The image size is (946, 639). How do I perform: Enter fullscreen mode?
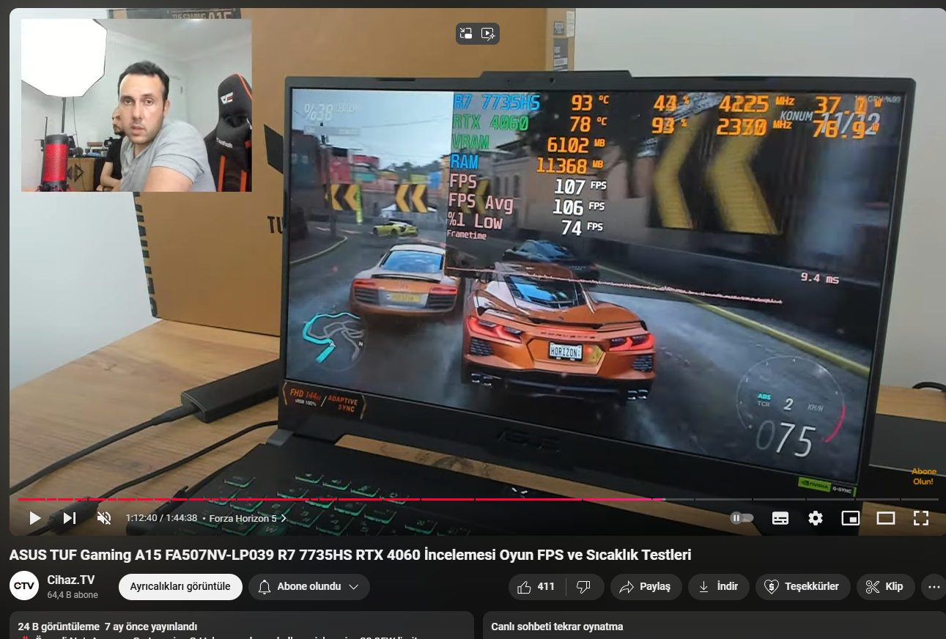point(921,518)
